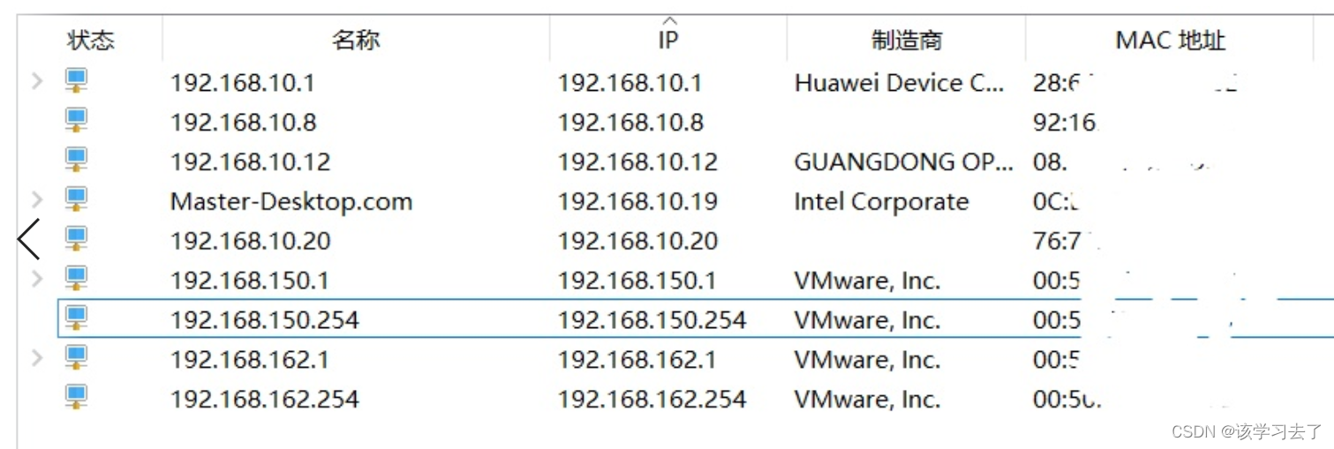The width and height of the screenshot is (1334, 449).
Task: Expand the Master-Desktop.com entry
Action: coord(37,201)
